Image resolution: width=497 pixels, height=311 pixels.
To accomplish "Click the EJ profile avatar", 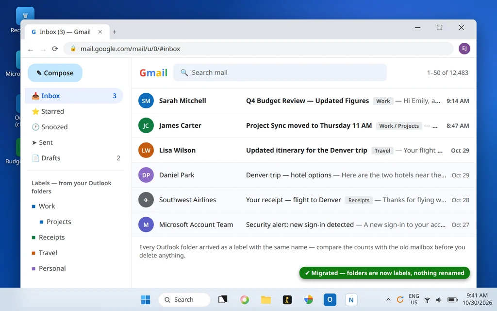I will pos(464,49).
